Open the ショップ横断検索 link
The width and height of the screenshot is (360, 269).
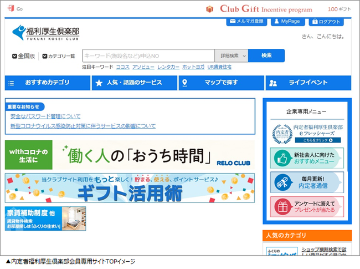tap(324, 251)
